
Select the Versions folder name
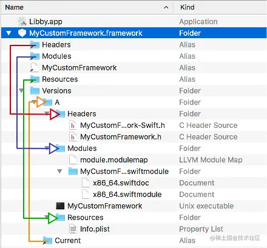tap(56, 90)
